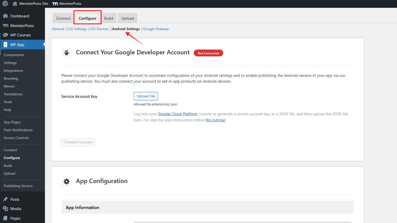Viewport: 397px width, 223px height.
Task: Click the Upload File button for Service Account Key
Action: tap(146, 96)
